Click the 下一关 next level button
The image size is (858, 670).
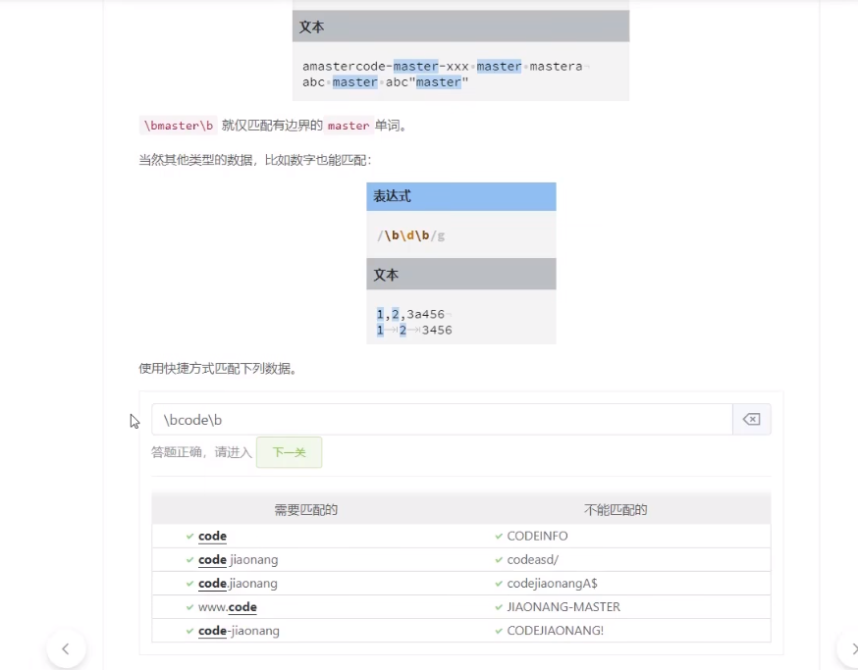289,452
